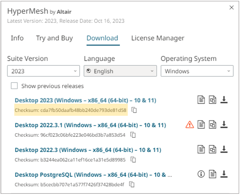Download Desktop 2022.3.1 installer

224,124
